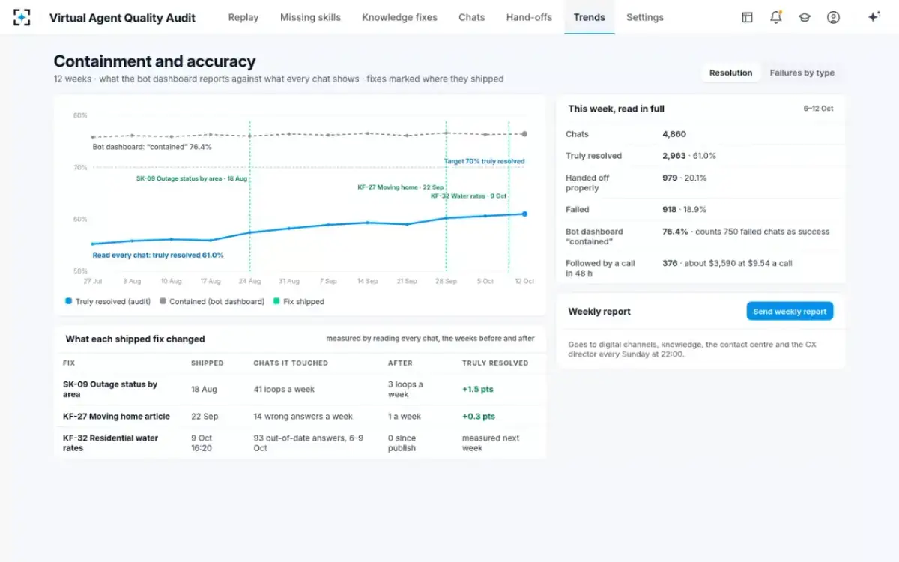Select the SK-09 Outage status by area row
The width and height of the screenshot is (899, 562).
[300, 389]
